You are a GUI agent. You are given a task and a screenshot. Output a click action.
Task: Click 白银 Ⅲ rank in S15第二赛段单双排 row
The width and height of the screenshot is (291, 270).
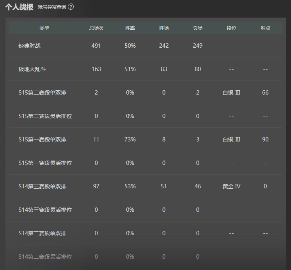pyautogui.click(x=231, y=93)
